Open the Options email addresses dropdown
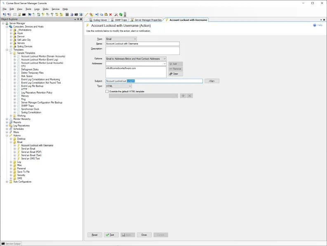This screenshot has height=246, width=327. pos(164,59)
